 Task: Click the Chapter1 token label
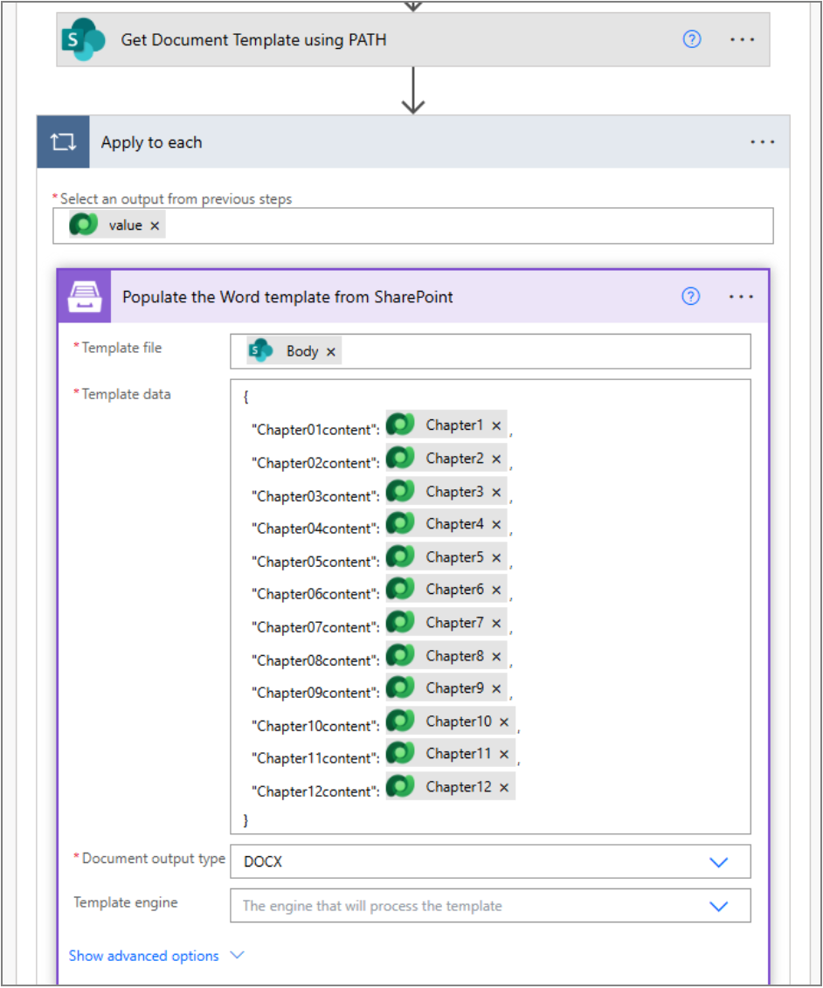click(x=454, y=425)
